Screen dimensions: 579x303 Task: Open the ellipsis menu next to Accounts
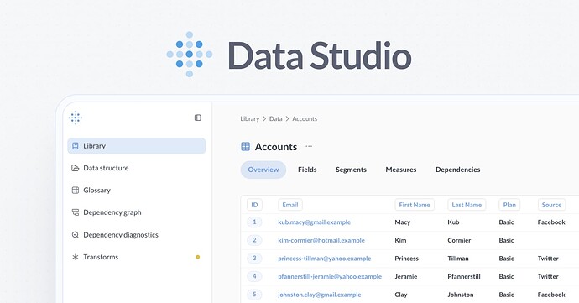309,146
